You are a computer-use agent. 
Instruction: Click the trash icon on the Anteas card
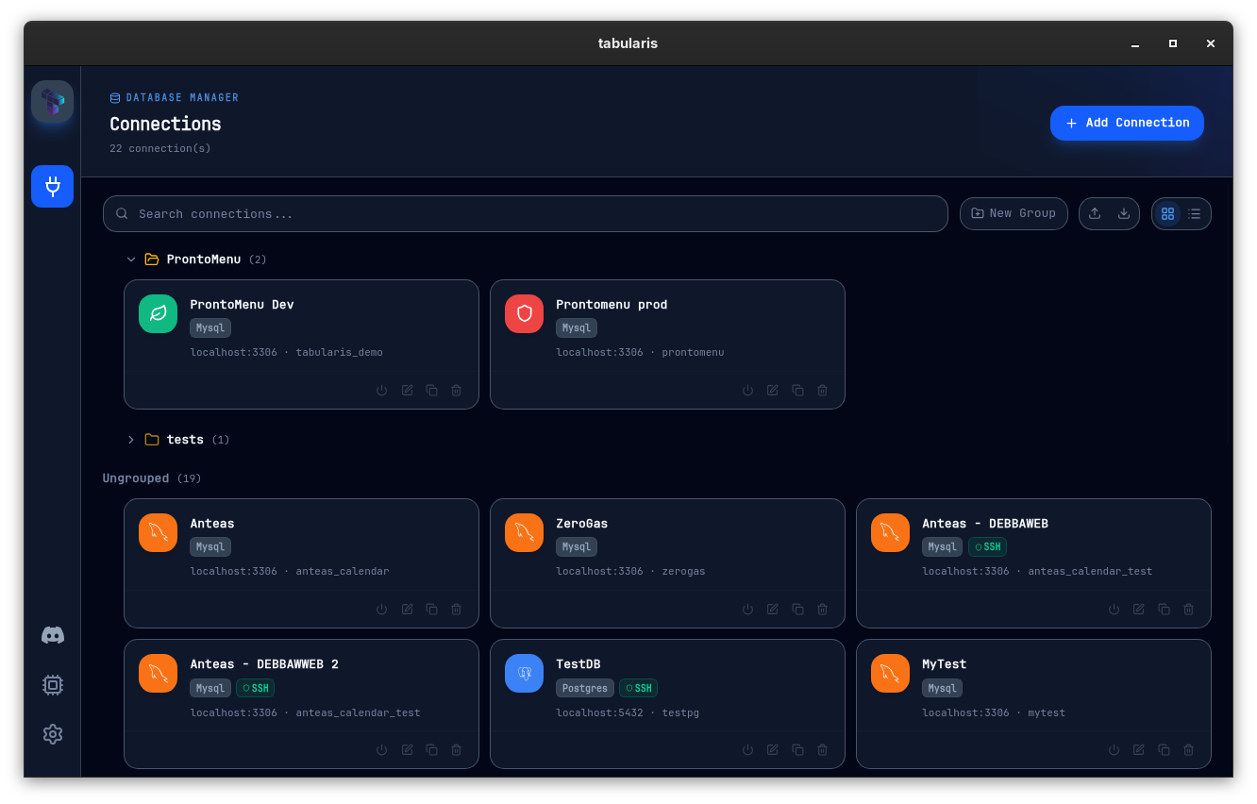coord(457,609)
